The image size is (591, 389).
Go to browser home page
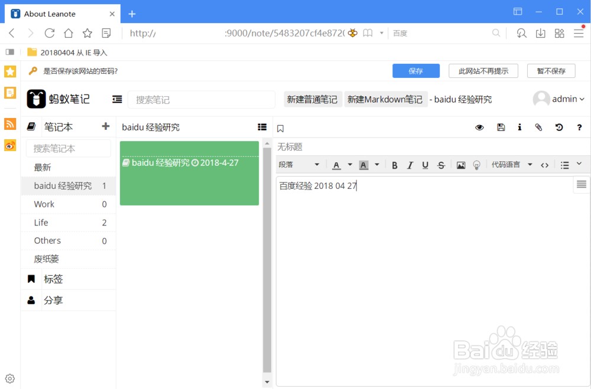click(69, 33)
